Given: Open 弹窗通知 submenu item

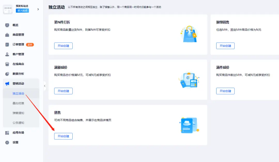Looking at the screenshot, I should pyautogui.click(x=18, y=113).
